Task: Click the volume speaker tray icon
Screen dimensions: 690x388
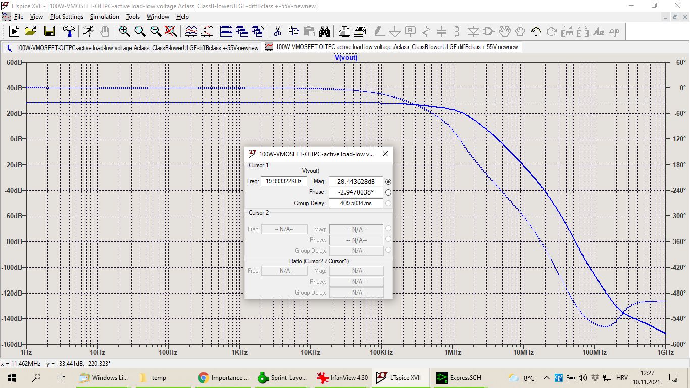Action: 582,378
